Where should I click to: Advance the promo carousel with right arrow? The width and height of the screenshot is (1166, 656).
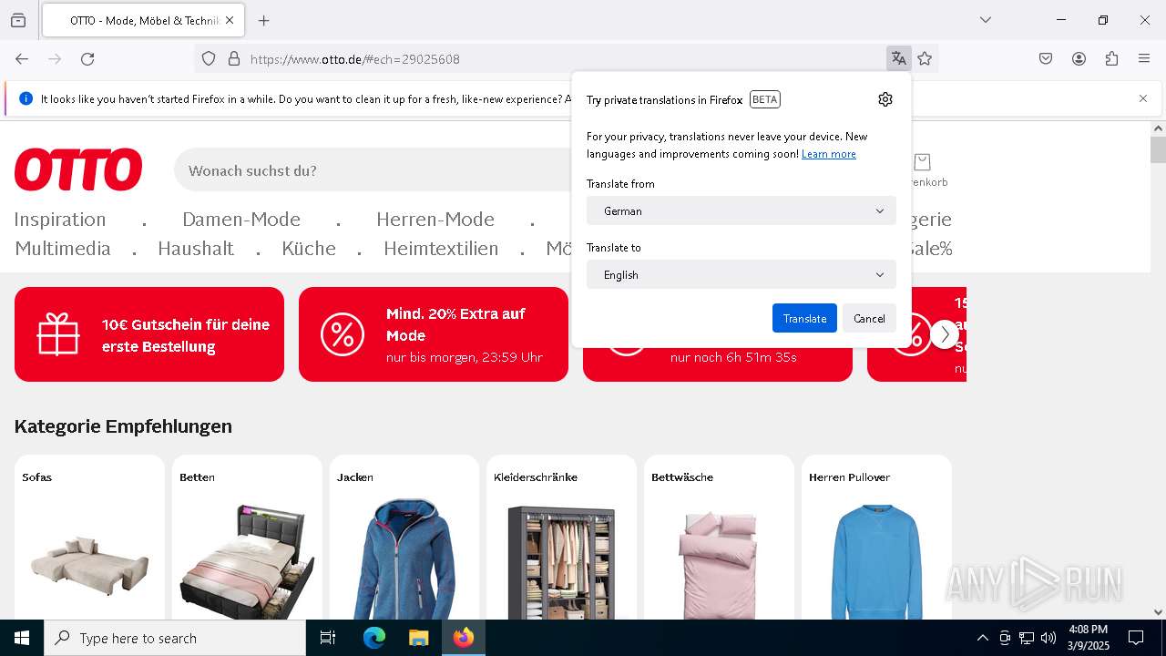point(945,334)
